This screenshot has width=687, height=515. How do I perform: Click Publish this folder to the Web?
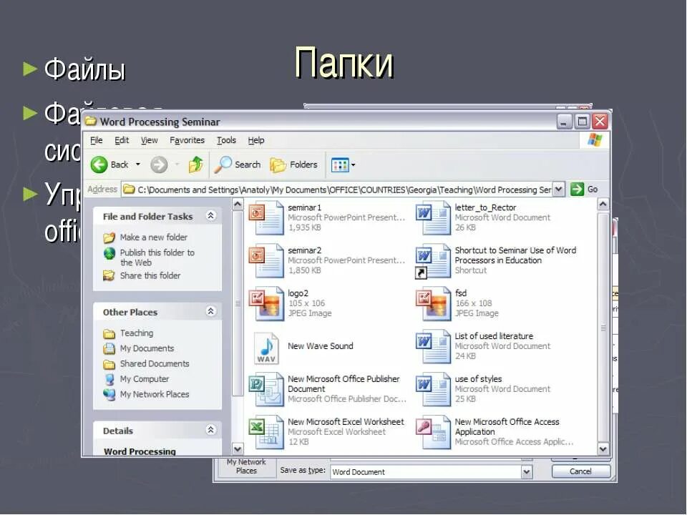tap(157, 257)
